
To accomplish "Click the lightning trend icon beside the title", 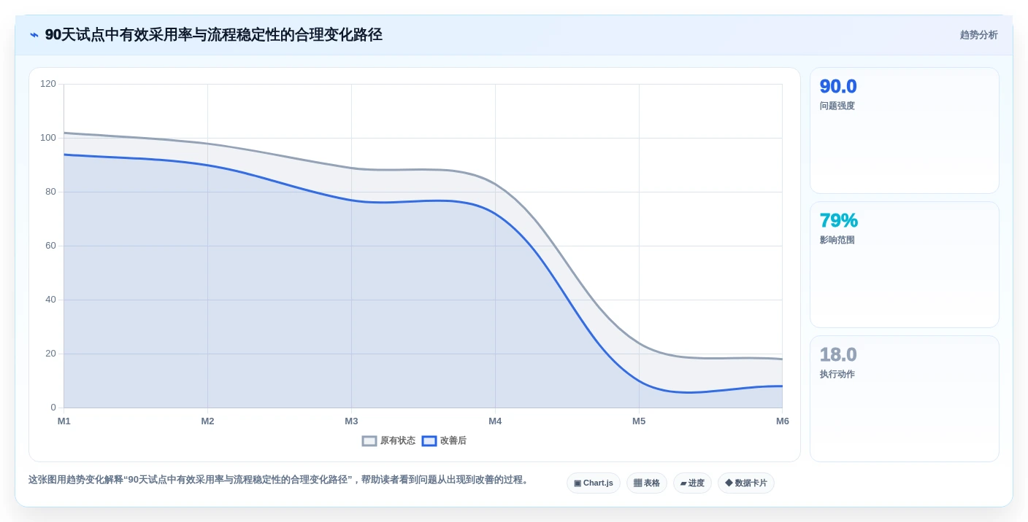I will point(34,35).
